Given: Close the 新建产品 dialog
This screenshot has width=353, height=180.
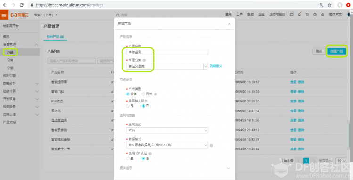Looking at the screenshot, I should click(x=229, y=24).
